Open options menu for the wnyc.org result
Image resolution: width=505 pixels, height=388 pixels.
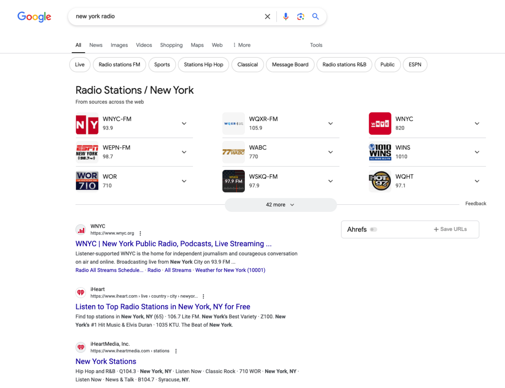click(141, 233)
